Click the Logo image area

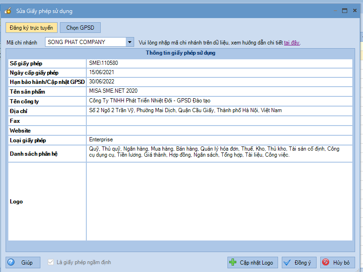pyautogui.click(x=220, y=202)
